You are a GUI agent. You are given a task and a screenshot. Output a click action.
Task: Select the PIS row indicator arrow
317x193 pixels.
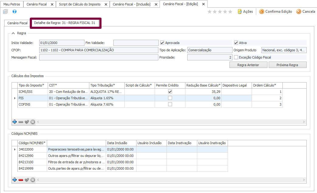click(15, 98)
